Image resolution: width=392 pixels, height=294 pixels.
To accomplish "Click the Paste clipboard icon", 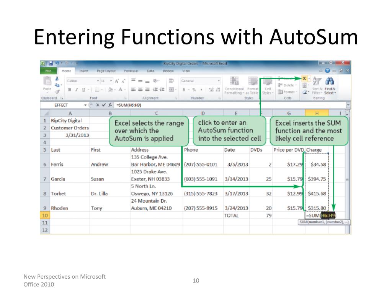I will click(x=47, y=81).
